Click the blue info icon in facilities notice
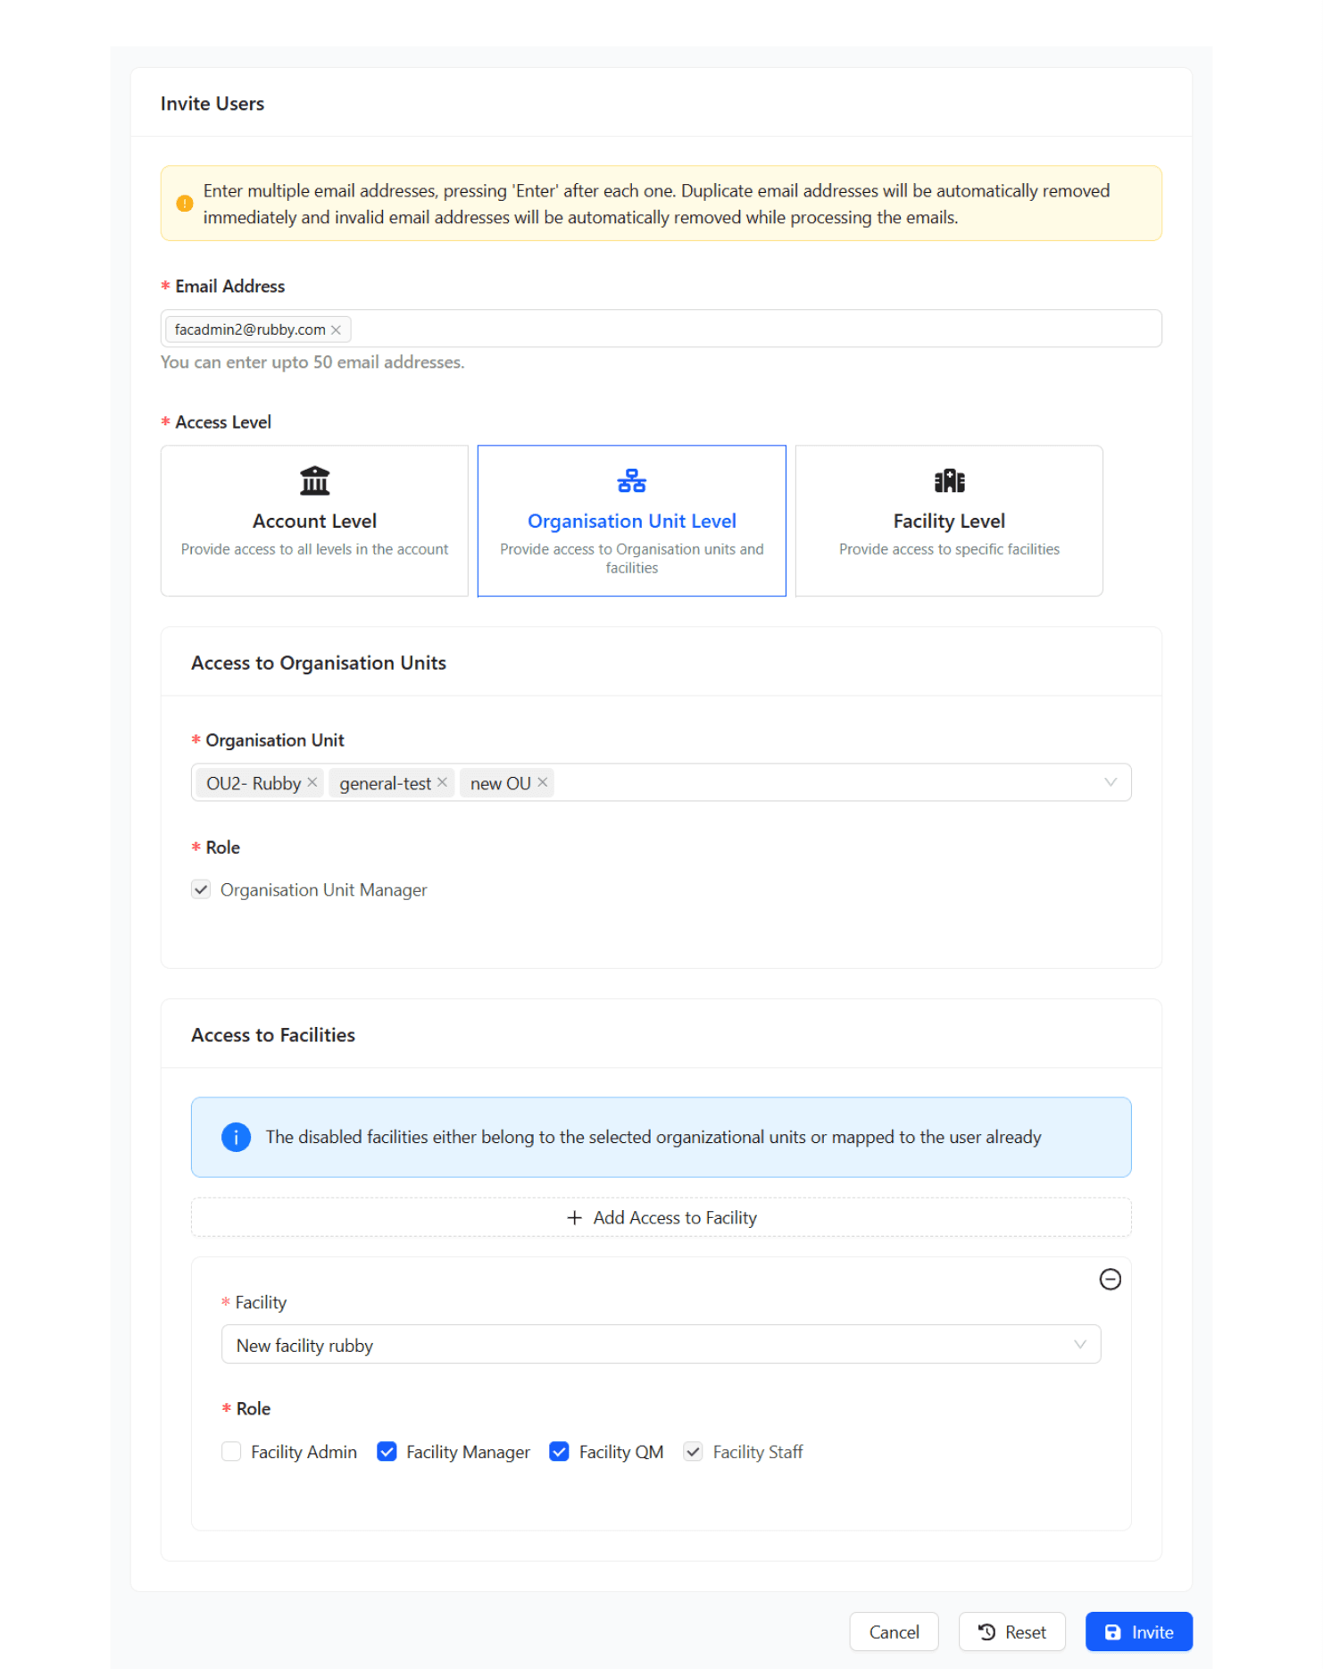 click(x=236, y=1137)
